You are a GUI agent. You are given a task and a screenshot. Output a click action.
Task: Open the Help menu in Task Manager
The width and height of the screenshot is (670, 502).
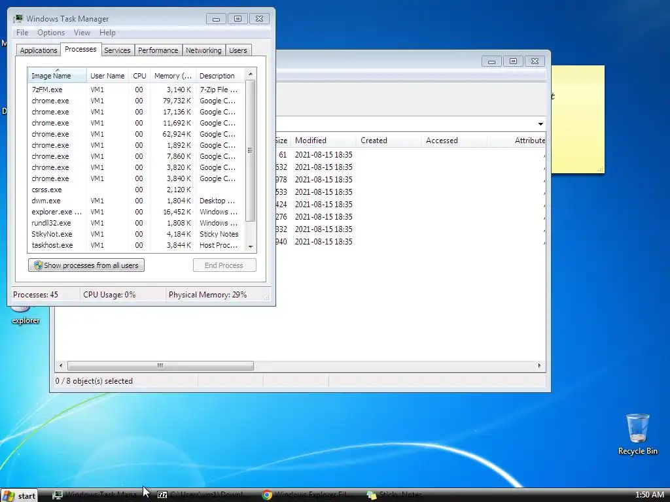pos(107,33)
